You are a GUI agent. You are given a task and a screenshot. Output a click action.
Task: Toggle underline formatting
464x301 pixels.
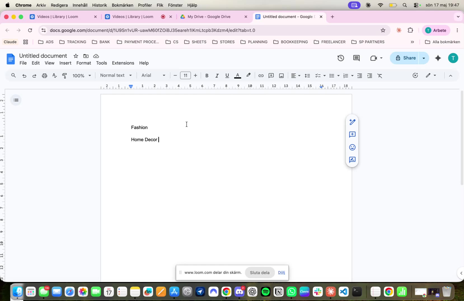pyautogui.click(x=227, y=76)
